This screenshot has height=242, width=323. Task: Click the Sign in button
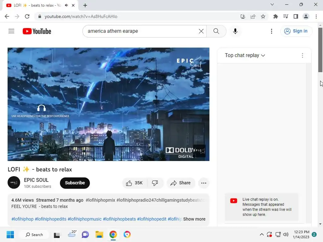[x=296, y=31]
